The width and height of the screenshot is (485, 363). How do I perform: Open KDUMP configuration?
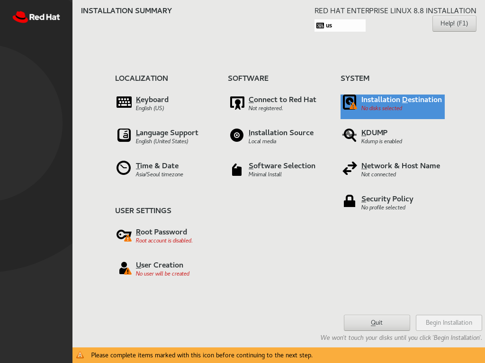pyautogui.click(x=374, y=133)
